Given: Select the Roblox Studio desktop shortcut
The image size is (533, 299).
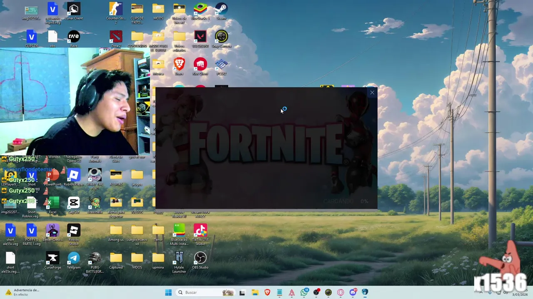Looking at the screenshot, I should click(x=74, y=235).
